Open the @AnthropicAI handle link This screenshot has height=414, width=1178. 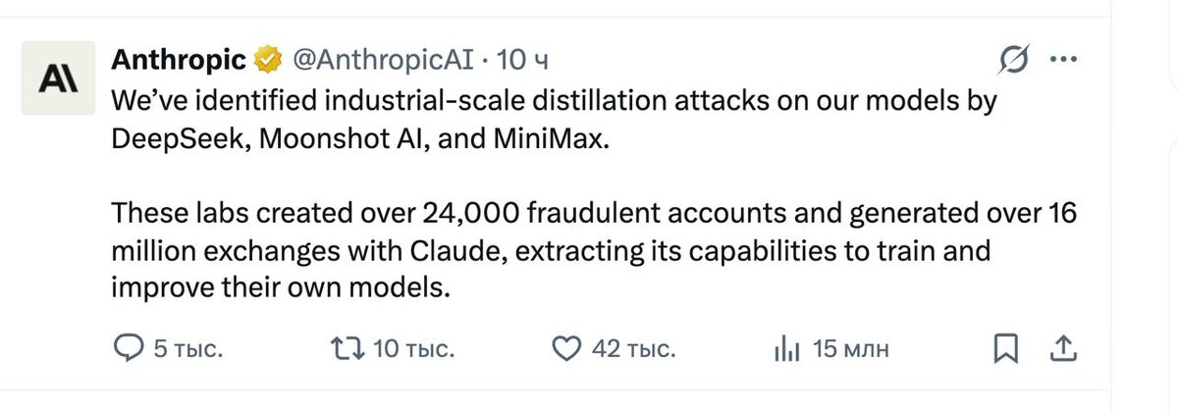pos(383,61)
